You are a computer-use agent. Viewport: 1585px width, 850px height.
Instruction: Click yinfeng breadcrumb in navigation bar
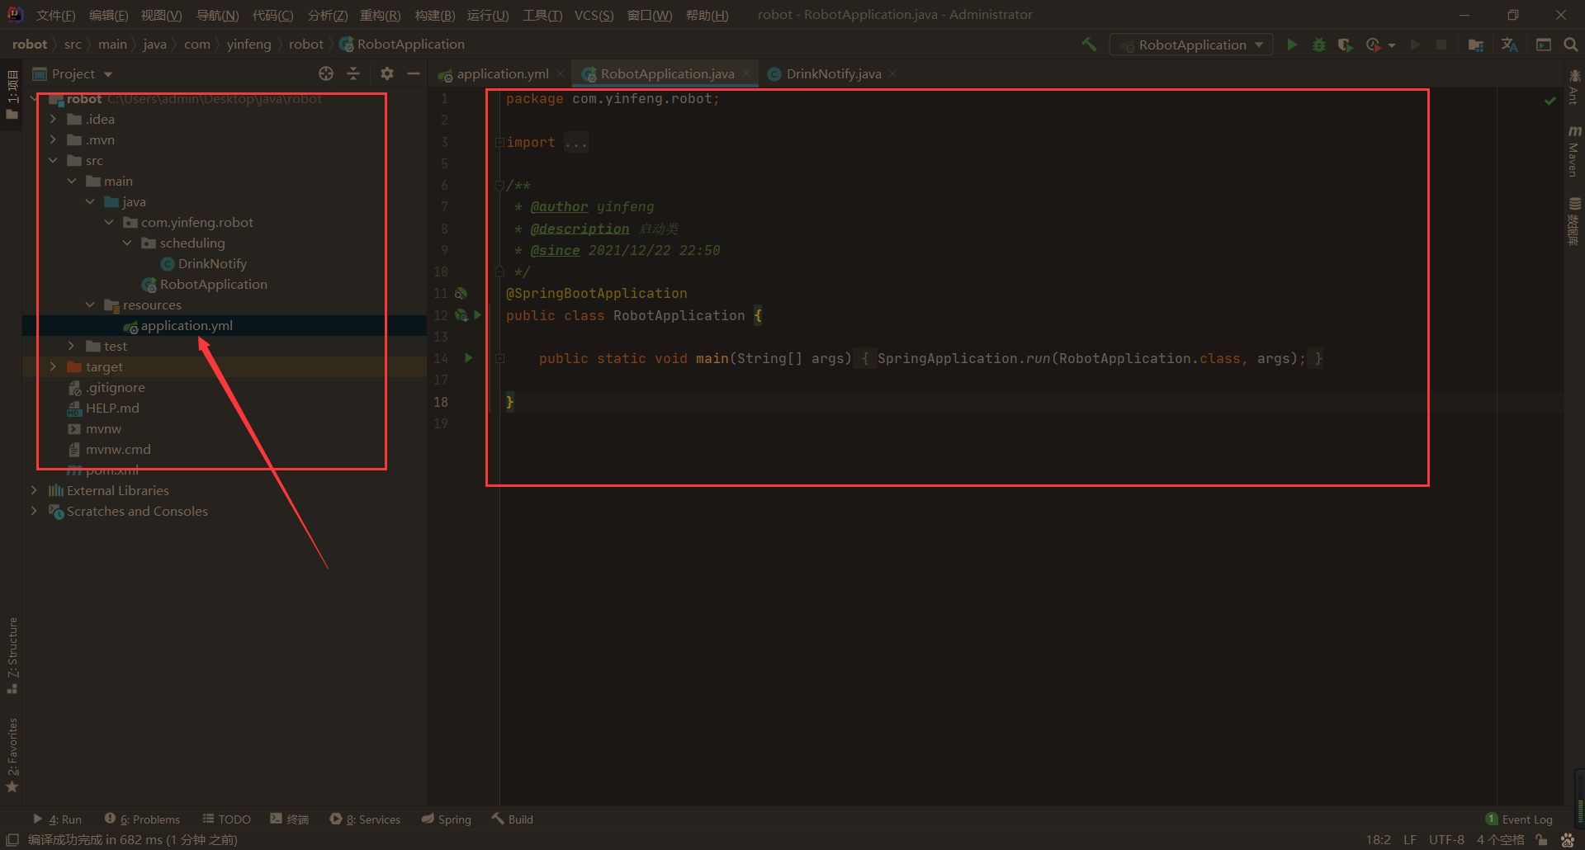coord(248,44)
